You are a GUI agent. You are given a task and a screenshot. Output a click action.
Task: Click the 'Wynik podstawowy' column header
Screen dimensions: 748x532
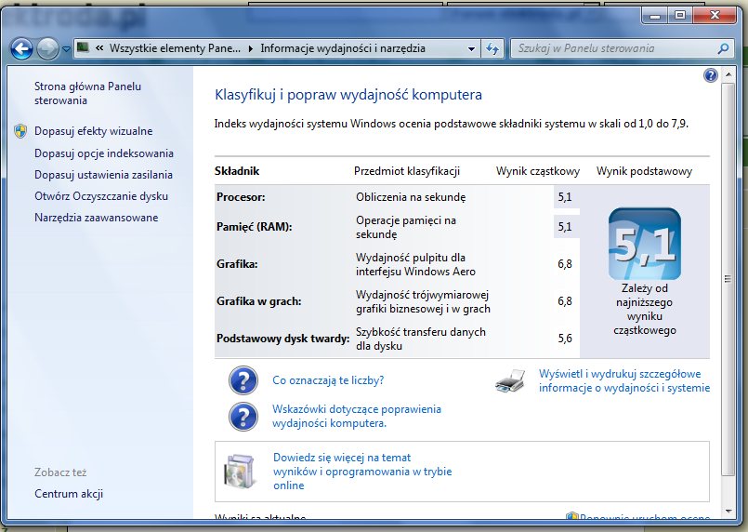(x=645, y=171)
